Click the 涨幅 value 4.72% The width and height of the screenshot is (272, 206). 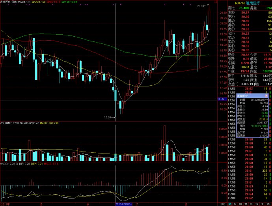pyautogui.click(x=245, y=63)
